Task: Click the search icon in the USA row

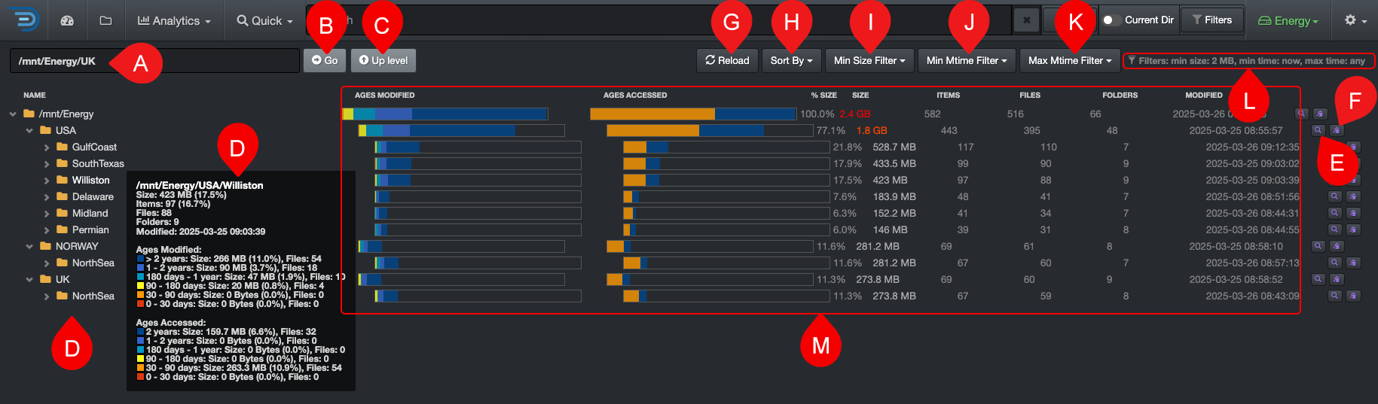Action: pyautogui.click(x=1318, y=130)
